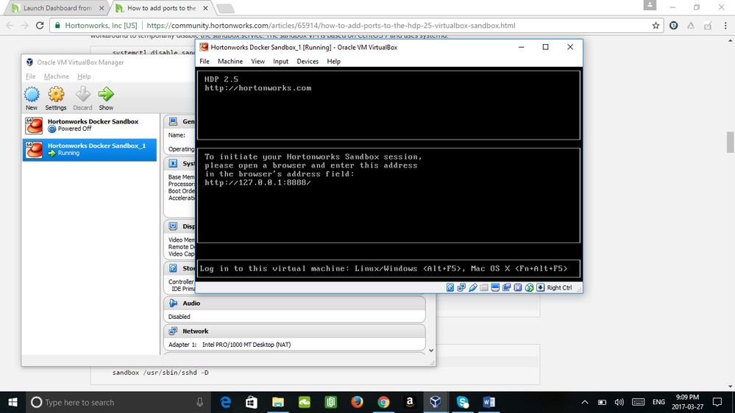Screen dimensions: 735x413
Task: Click the Google Drive extension icon in Chrome
Action: coord(690,26)
